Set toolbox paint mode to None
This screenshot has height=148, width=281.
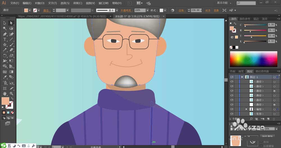click(x=12, y=113)
